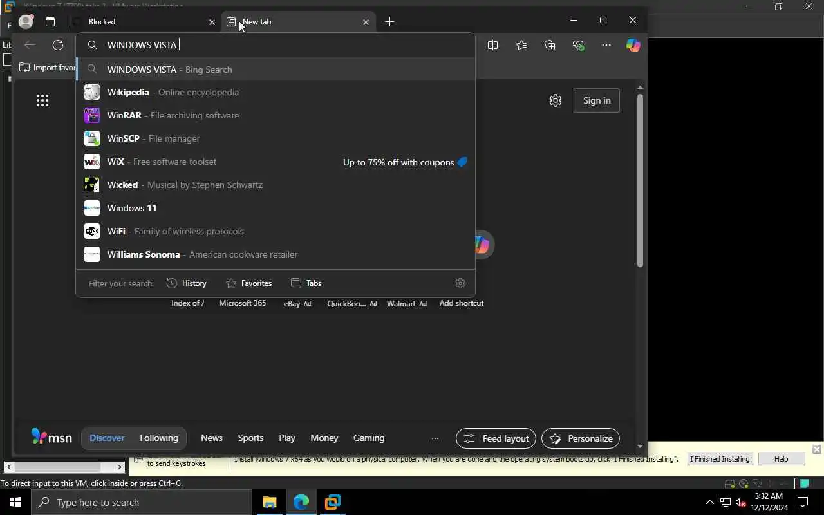Screen dimensions: 824x515
Task: Select the WinRAR suggestion
Action: [x=276, y=115]
